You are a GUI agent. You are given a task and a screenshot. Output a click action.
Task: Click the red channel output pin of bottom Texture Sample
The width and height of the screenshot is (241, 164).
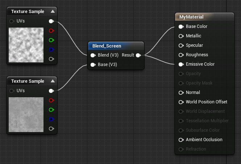tap(51, 100)
